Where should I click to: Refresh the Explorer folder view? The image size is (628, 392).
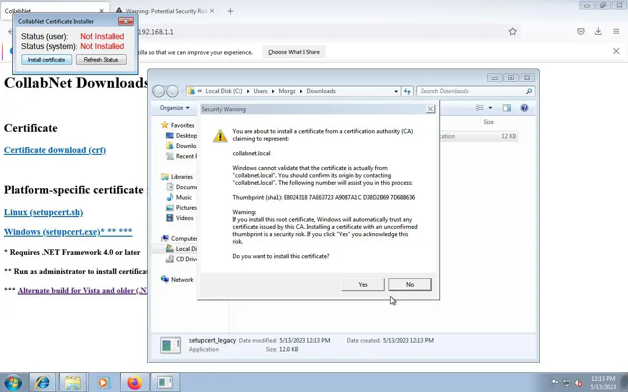tap(407, 91)
